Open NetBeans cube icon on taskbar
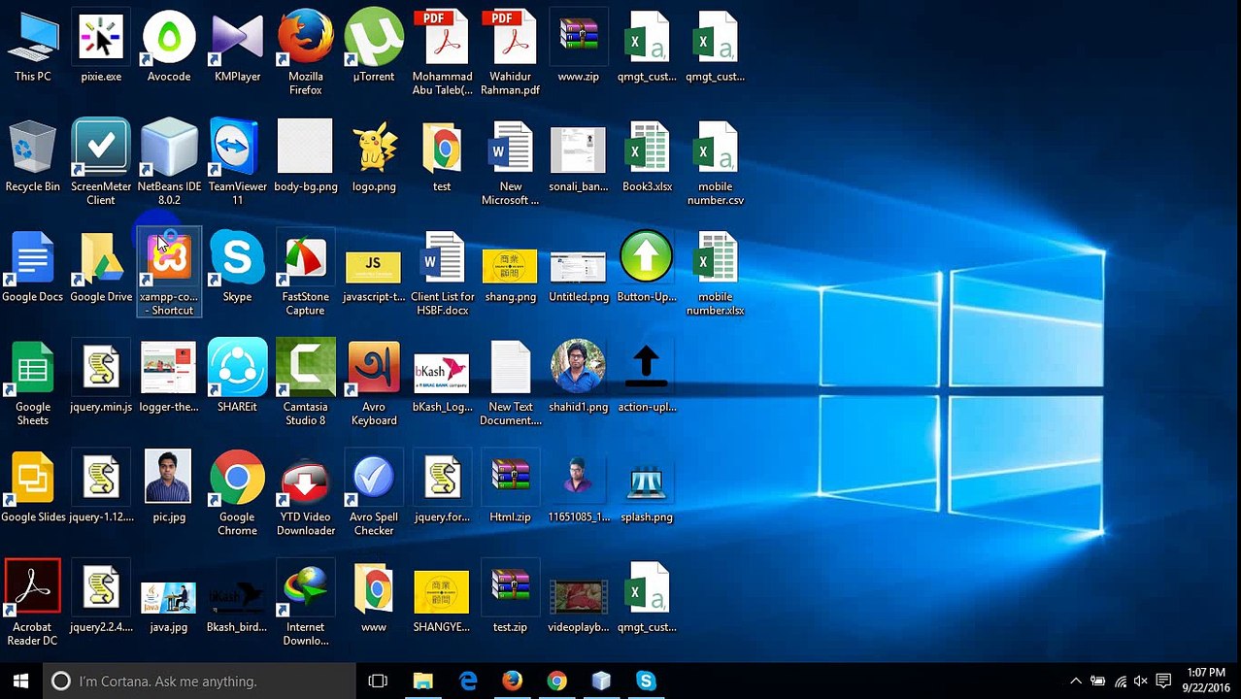The width and height of the screenshot is (1241, 699). point(601,682)
